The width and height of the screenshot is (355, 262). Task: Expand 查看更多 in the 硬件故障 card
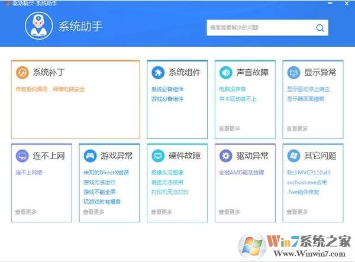(x=162, y=211)
